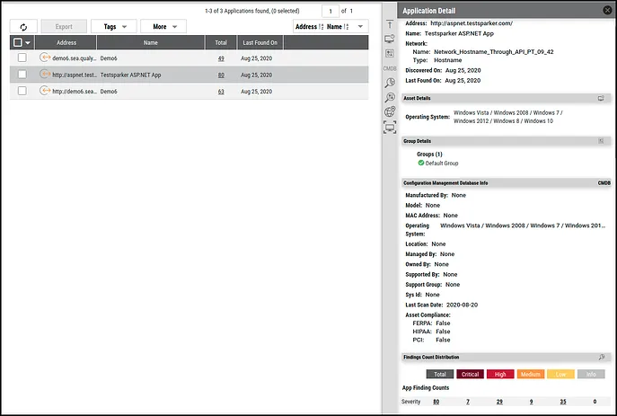Image resolution: width=617 pixels, height=416 pixels.
Task: Click the Asset Details header monitor icon
Action: coord(601,99)
